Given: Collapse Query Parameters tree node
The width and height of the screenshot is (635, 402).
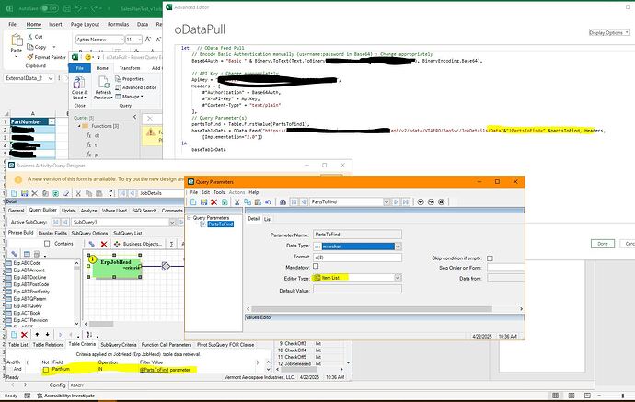Looking at the screenshot, I should click(189, 218).
